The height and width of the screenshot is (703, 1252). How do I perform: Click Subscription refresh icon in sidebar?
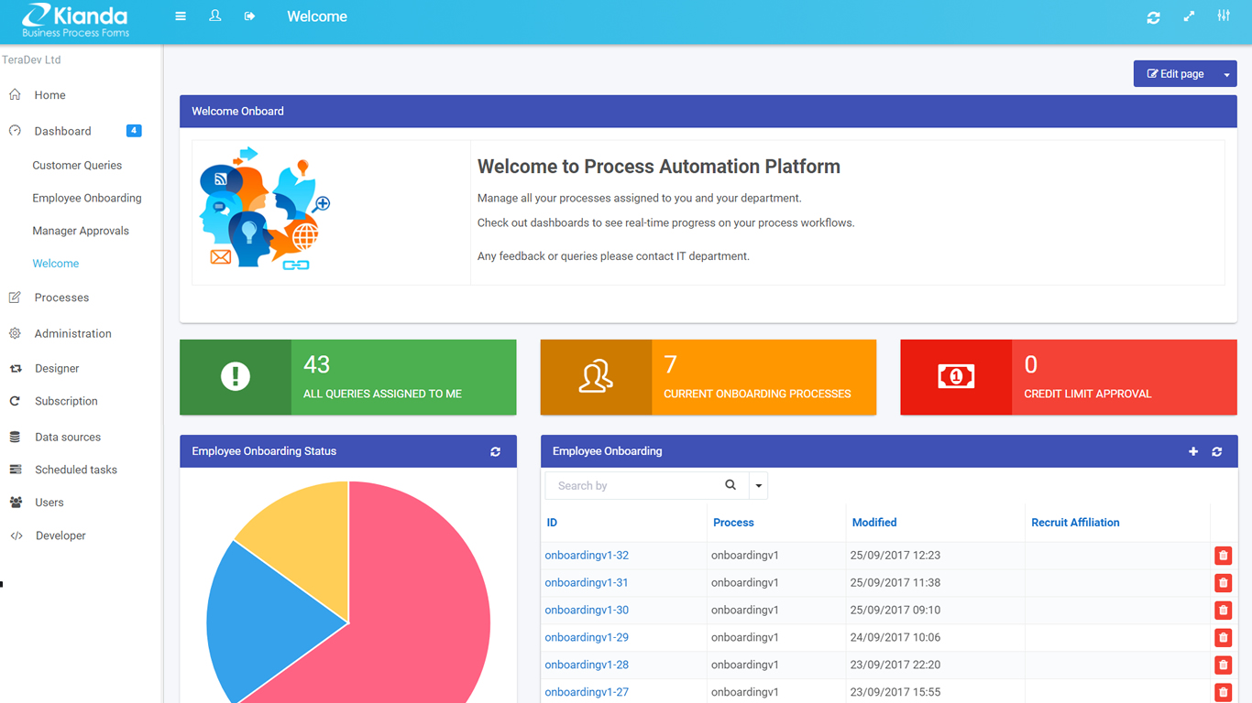click(15, 401)
